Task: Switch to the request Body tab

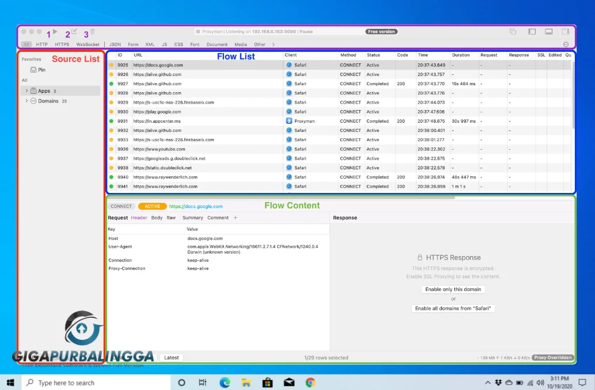Action: click(x=157, y=218)
